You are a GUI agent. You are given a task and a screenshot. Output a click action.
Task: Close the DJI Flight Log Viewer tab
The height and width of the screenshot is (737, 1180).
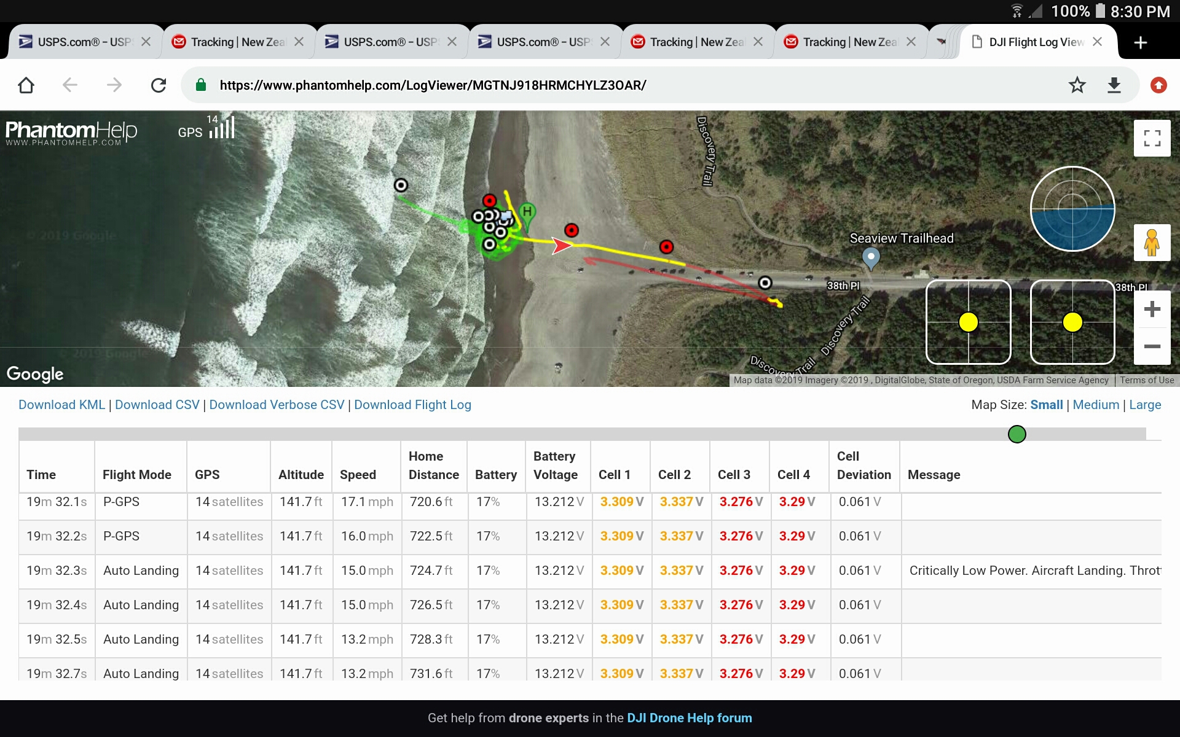[x=1098, y=42]
